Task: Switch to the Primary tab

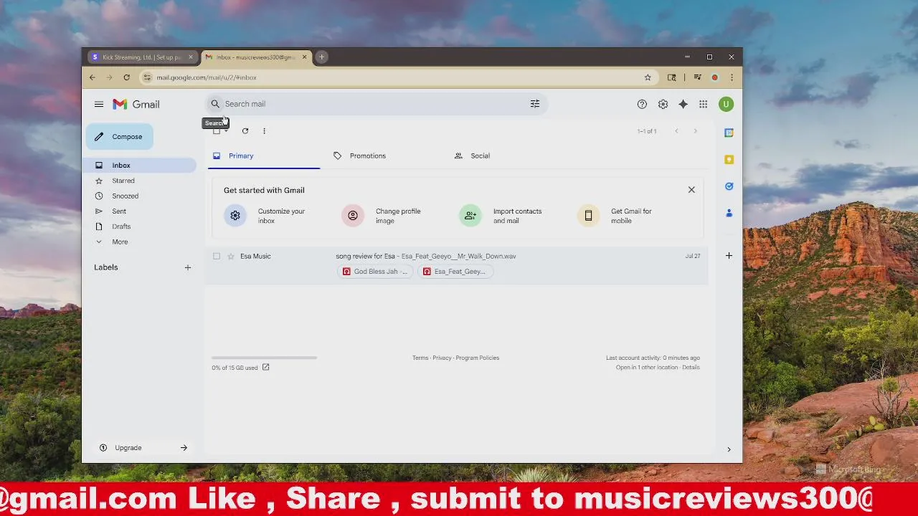Action: coord(264,156)
